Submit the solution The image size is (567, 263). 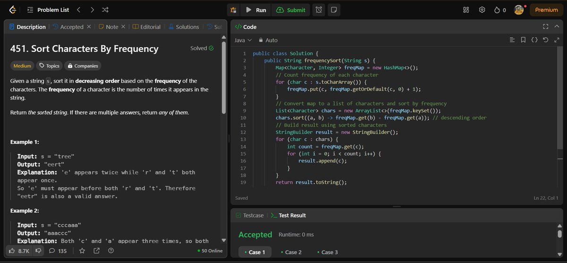(291, 10)
